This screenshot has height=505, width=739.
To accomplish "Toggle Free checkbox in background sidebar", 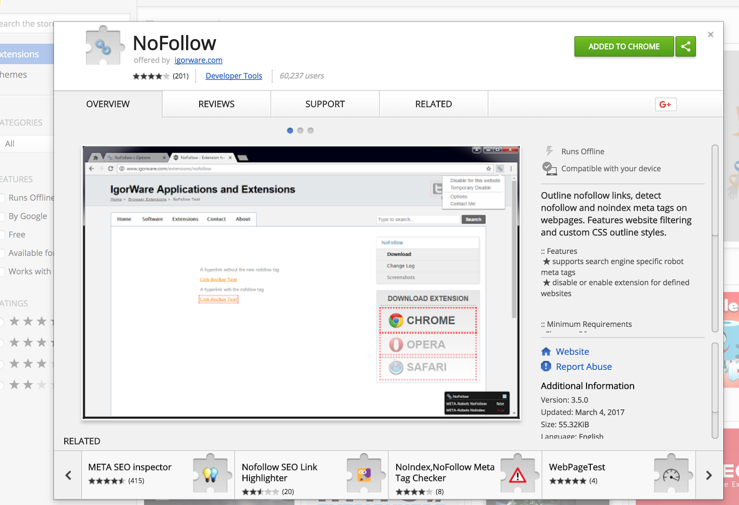I will [2, 234].
